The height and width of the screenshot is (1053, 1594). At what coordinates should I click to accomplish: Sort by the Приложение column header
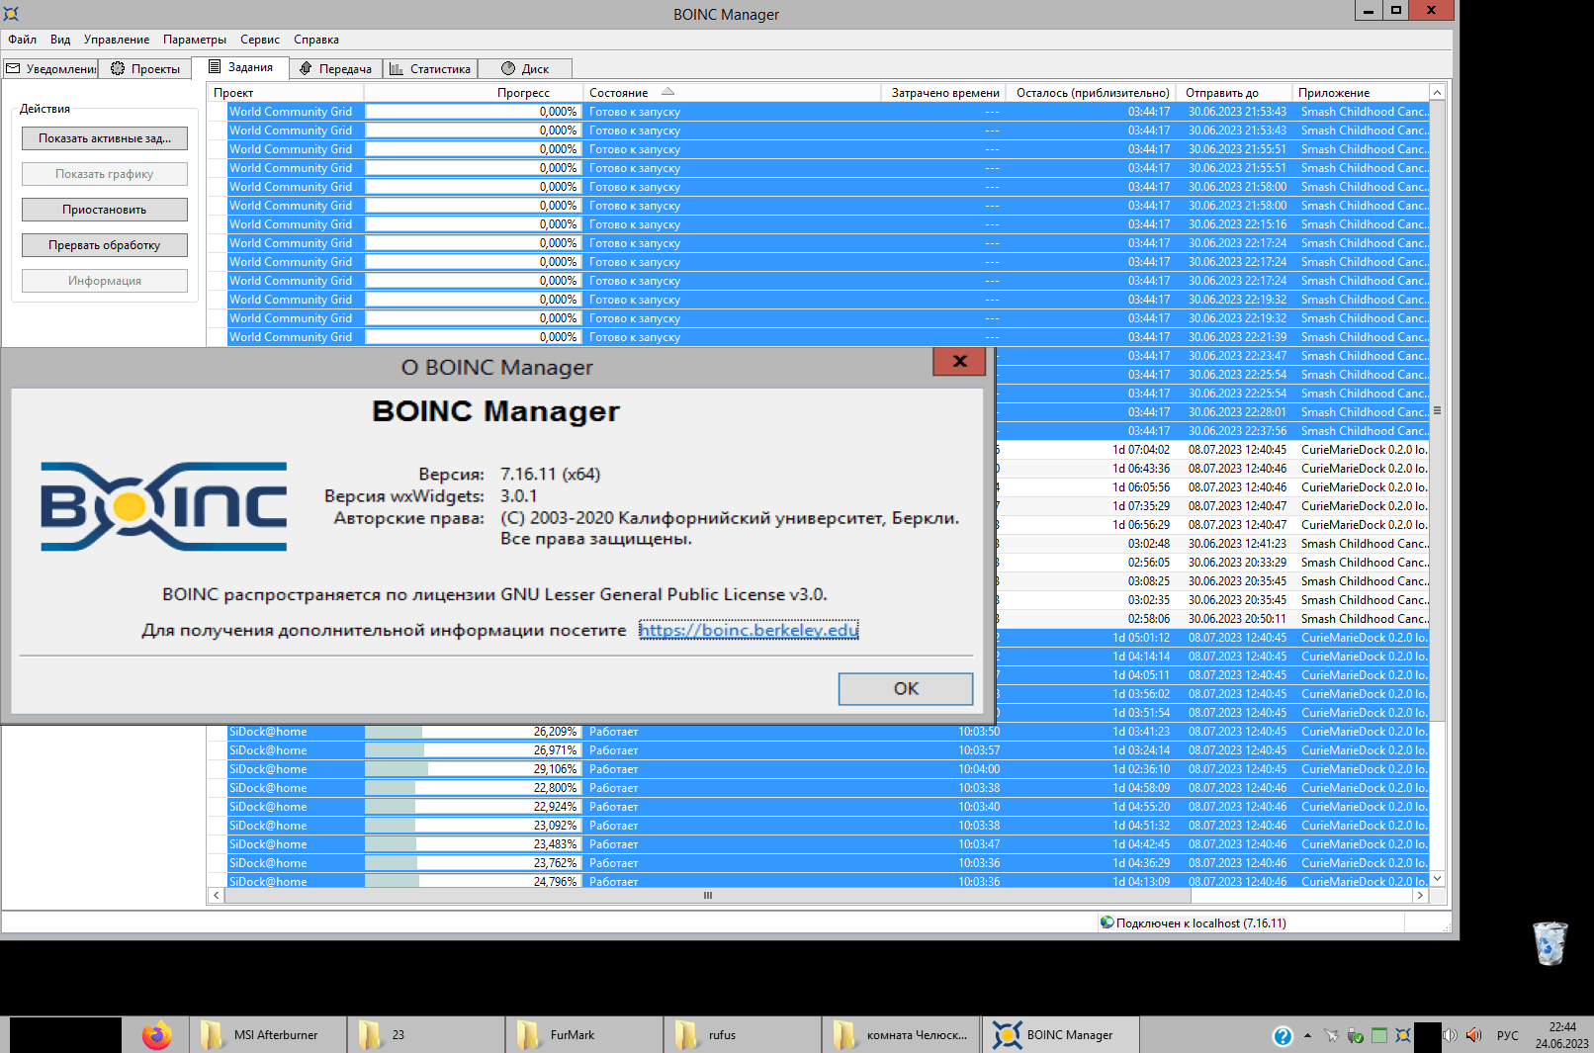(1361, 93)
